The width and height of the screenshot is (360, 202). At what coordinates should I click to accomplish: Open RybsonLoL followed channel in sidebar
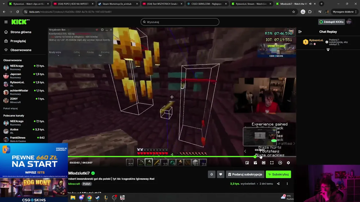pos(24,84)
